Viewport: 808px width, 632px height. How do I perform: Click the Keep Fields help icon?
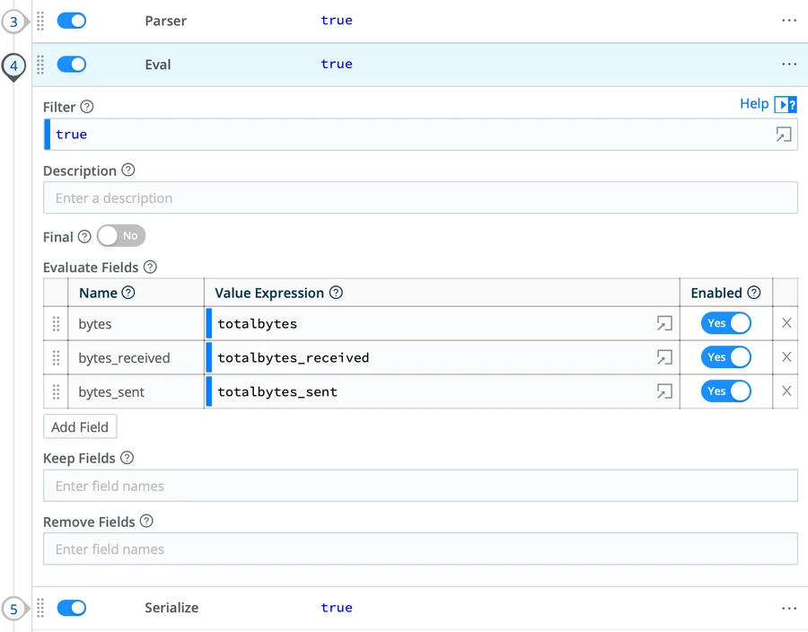pyautogui.click(x=127, y=458)
